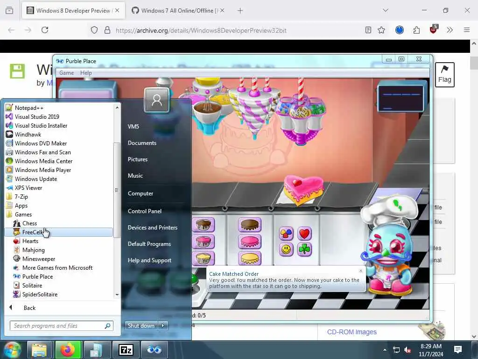
Task: Open Control Panel from the Start menu
Action: 145,211
